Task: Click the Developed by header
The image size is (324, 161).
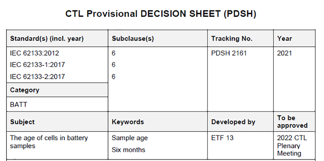Action: (233, 122)
